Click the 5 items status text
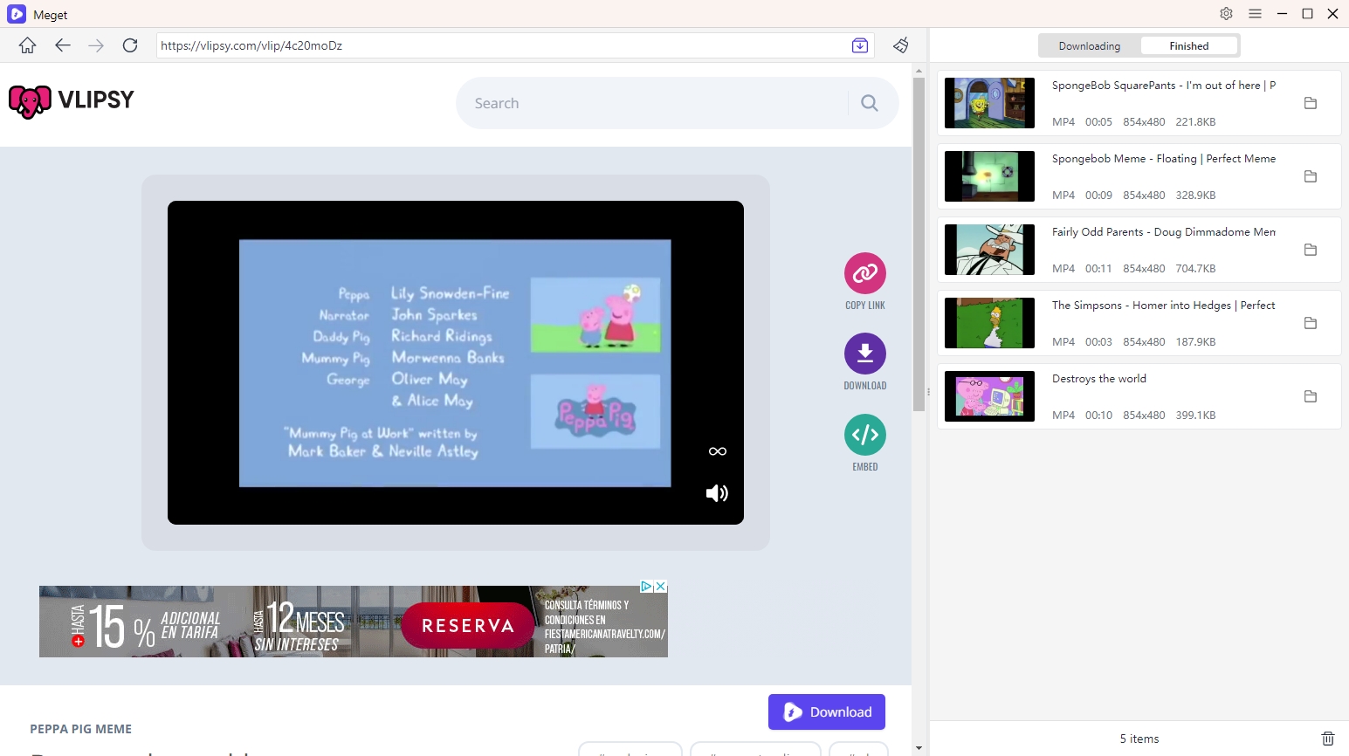 tap(1139, 739)
